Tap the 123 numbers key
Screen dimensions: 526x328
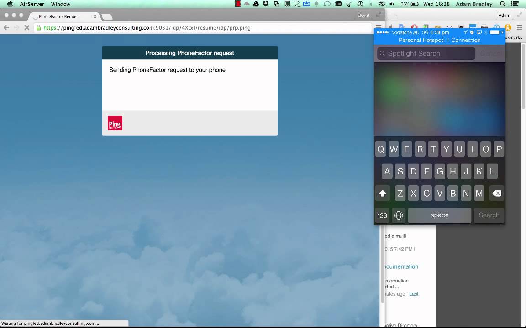point(382,215)
